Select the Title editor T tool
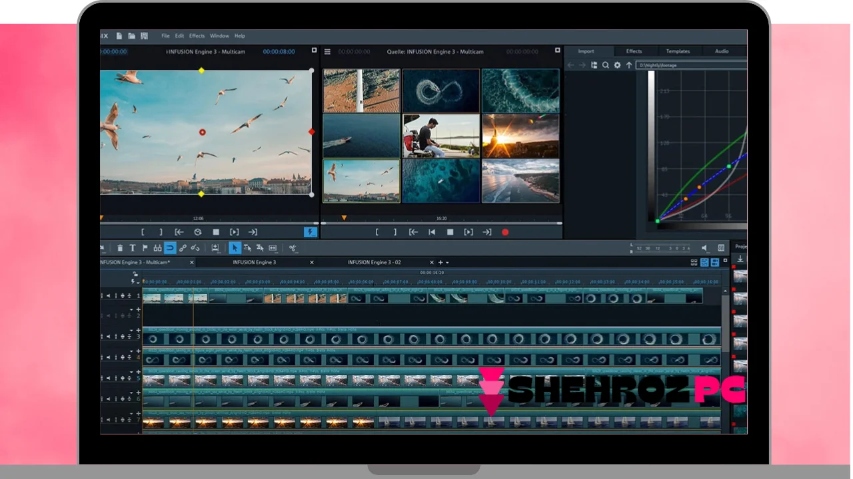Screen dimensions: 853x479 point(132,248)
